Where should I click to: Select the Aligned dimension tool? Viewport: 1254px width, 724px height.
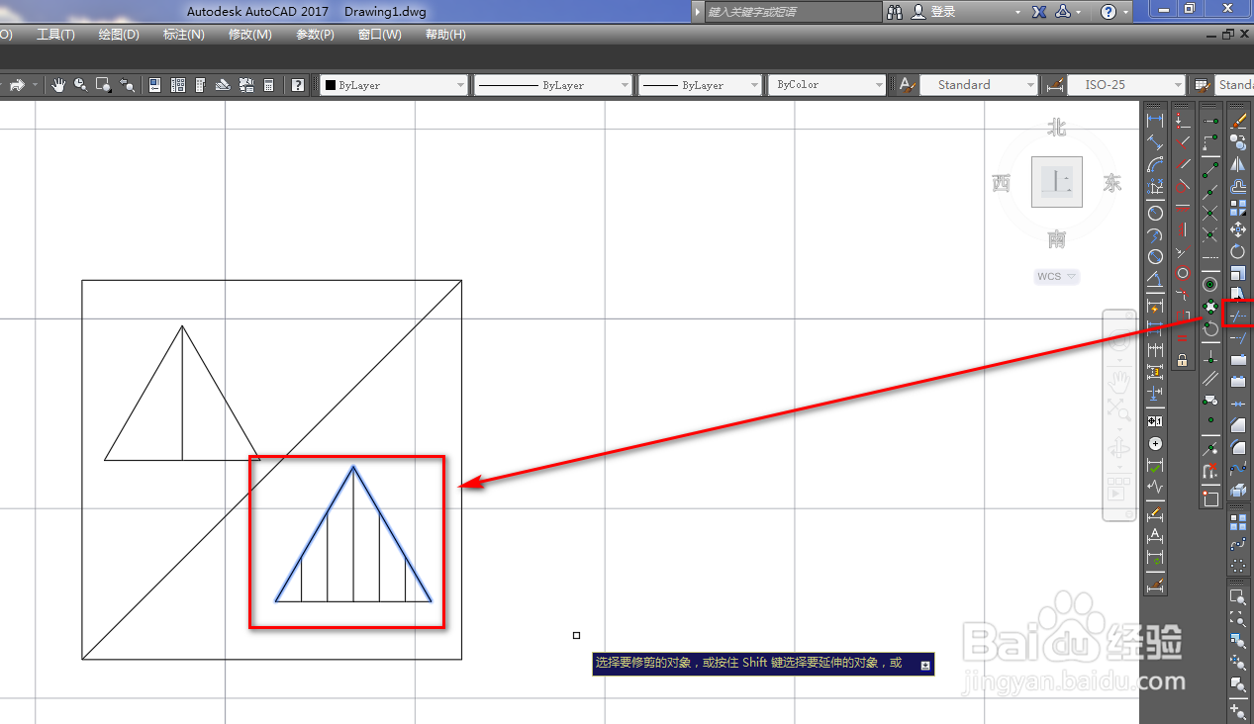[1155, 143]
